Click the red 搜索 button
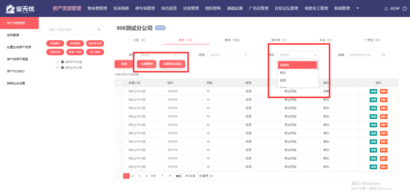This screenshot has width=410, height=194. pyautogui.click(x=124, y=64)
